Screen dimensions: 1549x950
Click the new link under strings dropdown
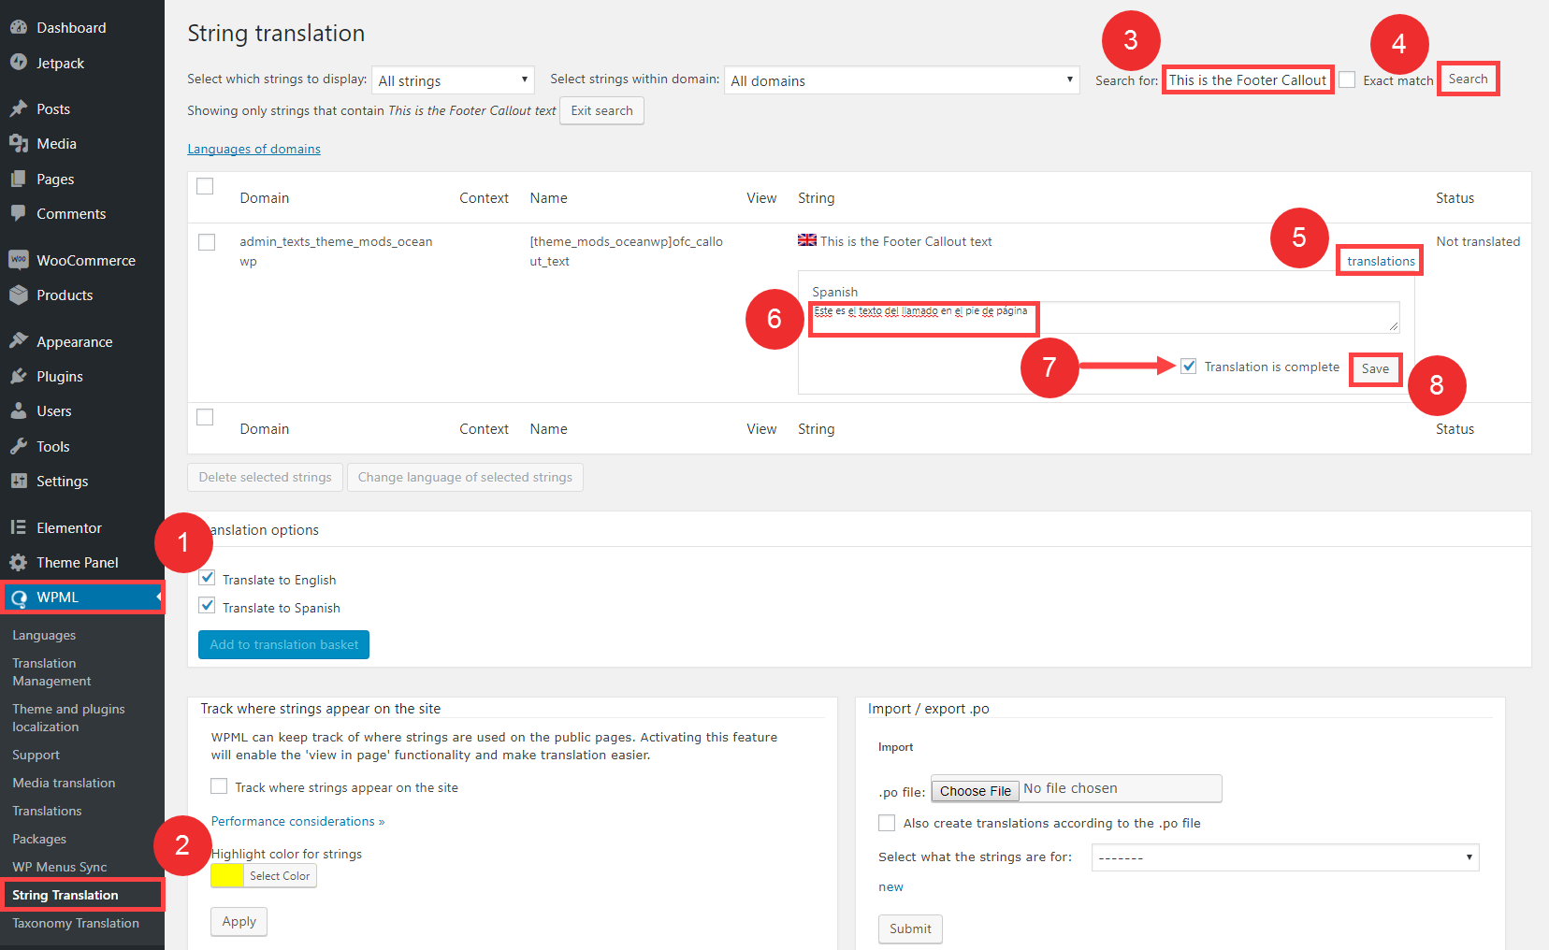890,886
